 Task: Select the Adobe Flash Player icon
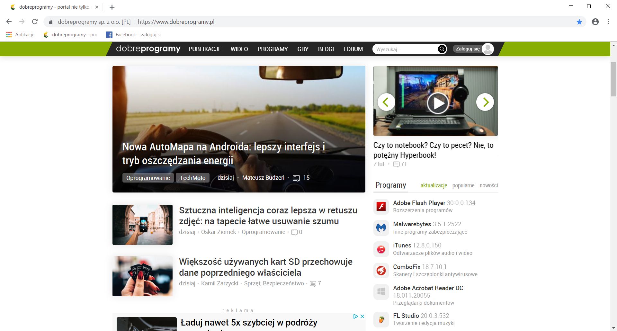click(x=381, y=207)
